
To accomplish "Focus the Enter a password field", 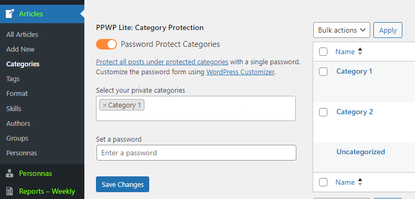I will (196, 153).
